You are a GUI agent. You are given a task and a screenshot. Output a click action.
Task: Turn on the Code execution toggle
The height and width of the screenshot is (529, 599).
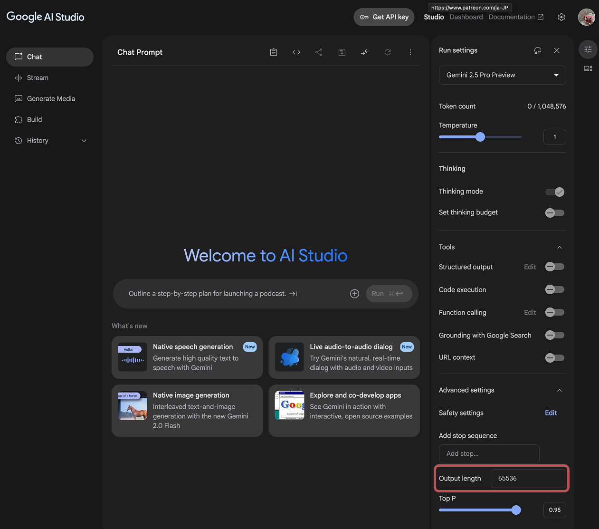pyautogui.click(x=555, y=289)
